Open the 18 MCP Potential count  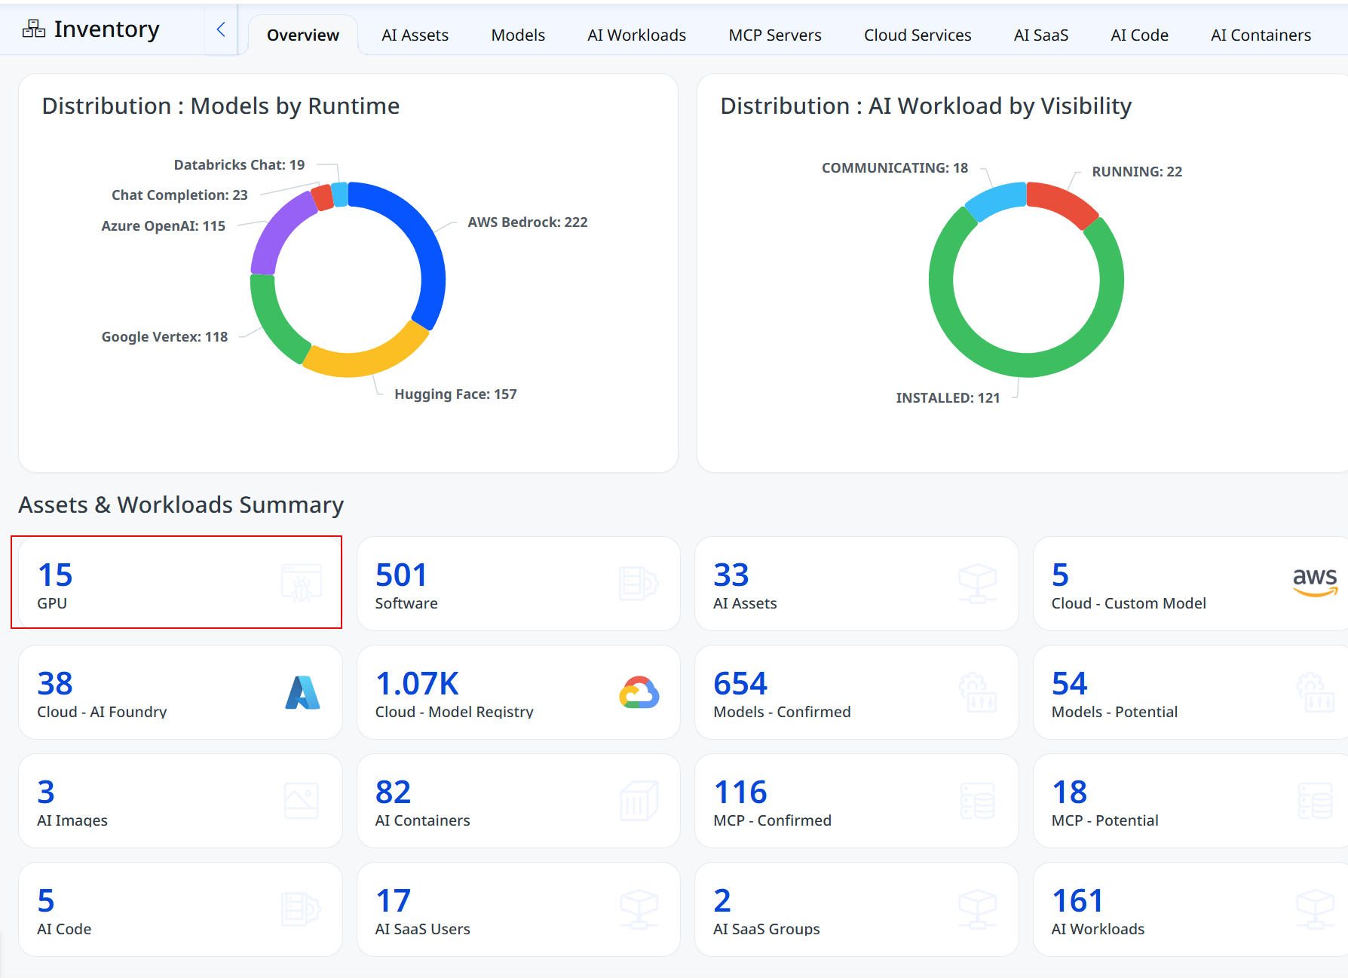tap(1070, 793)
